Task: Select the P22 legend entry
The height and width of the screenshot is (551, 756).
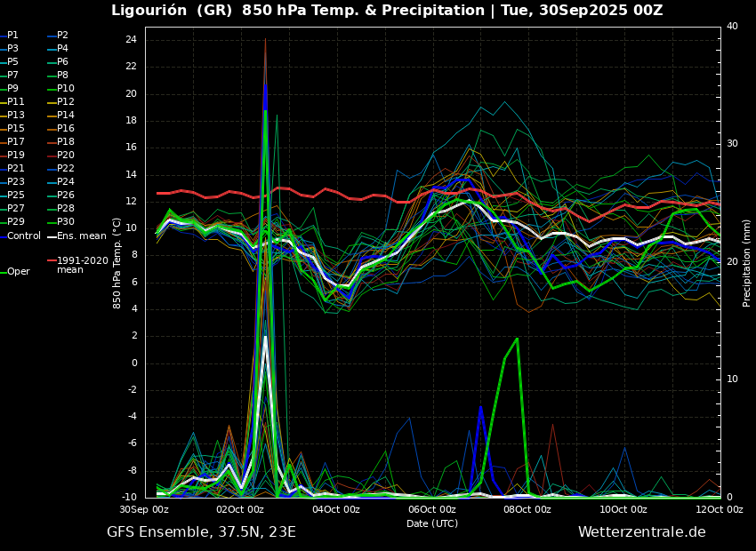Action: pyautogui.click(x=65, y=169)
